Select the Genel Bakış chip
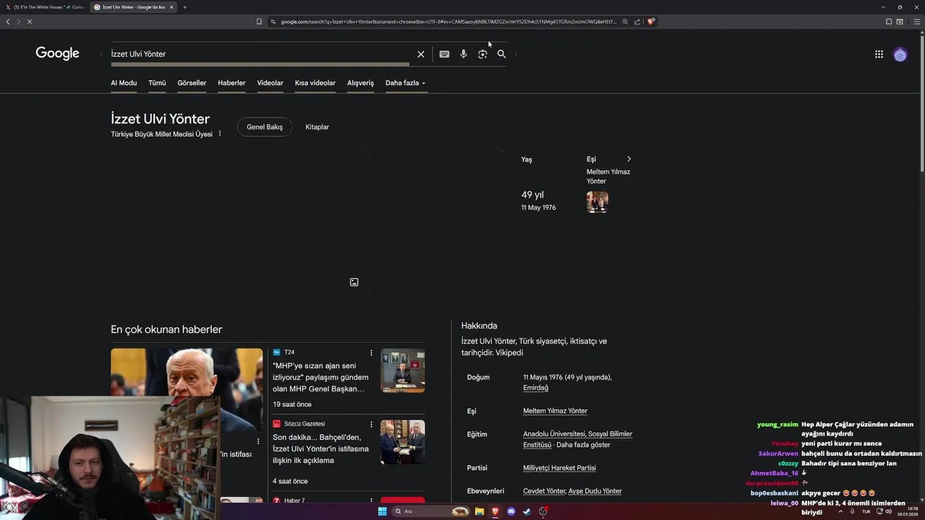 264,127
